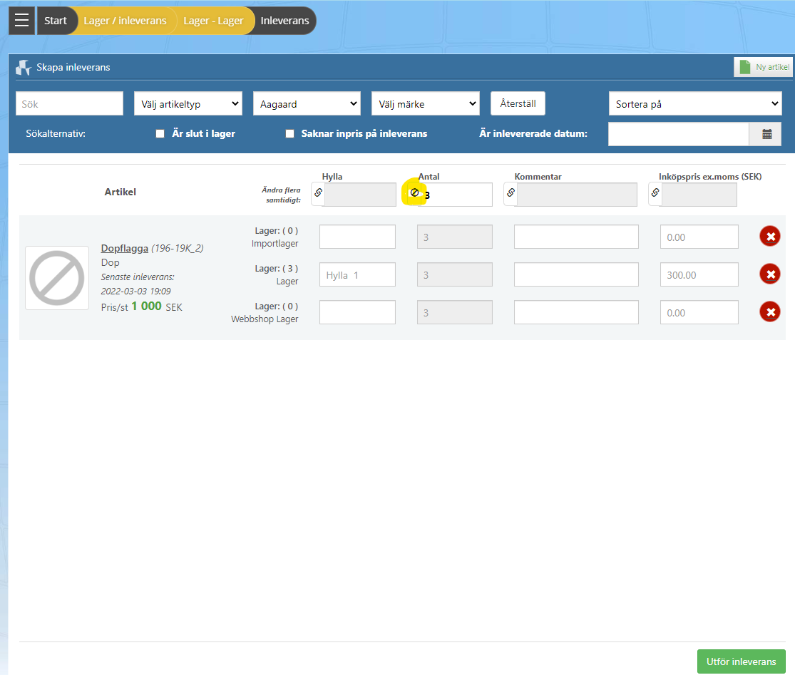Image resolution: width=795 pixels, height=675 pixels.
Task: Click the link icon beside the Hylla bulk field
Action: (x=318, y=192)
